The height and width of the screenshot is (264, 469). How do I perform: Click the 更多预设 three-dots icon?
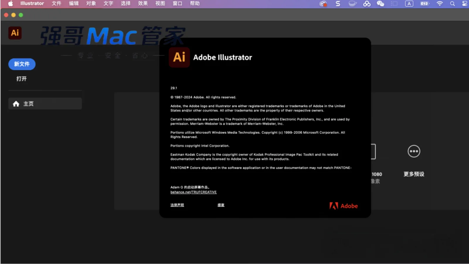[x=414, y=151]
